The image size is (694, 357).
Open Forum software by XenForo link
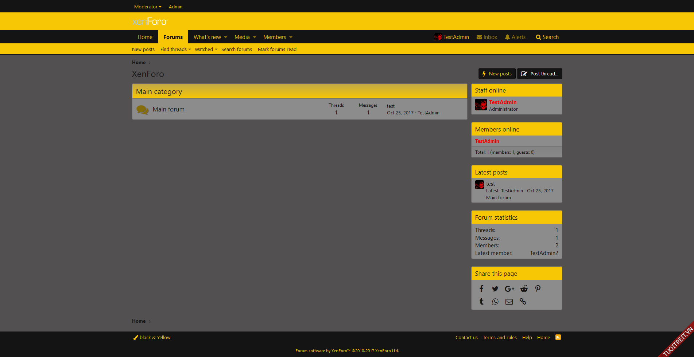tap(347, 351)
